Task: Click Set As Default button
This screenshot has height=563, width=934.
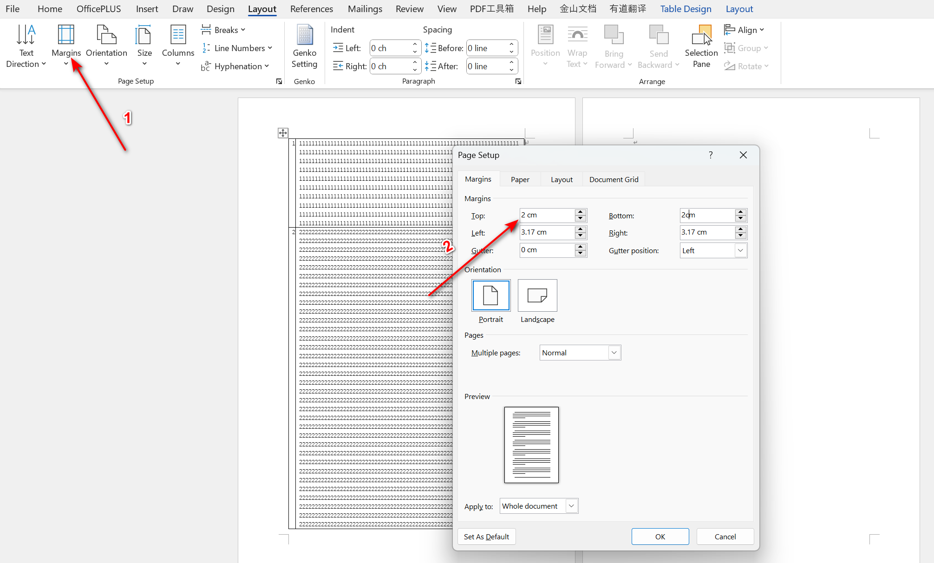Action: pos(486,537)
